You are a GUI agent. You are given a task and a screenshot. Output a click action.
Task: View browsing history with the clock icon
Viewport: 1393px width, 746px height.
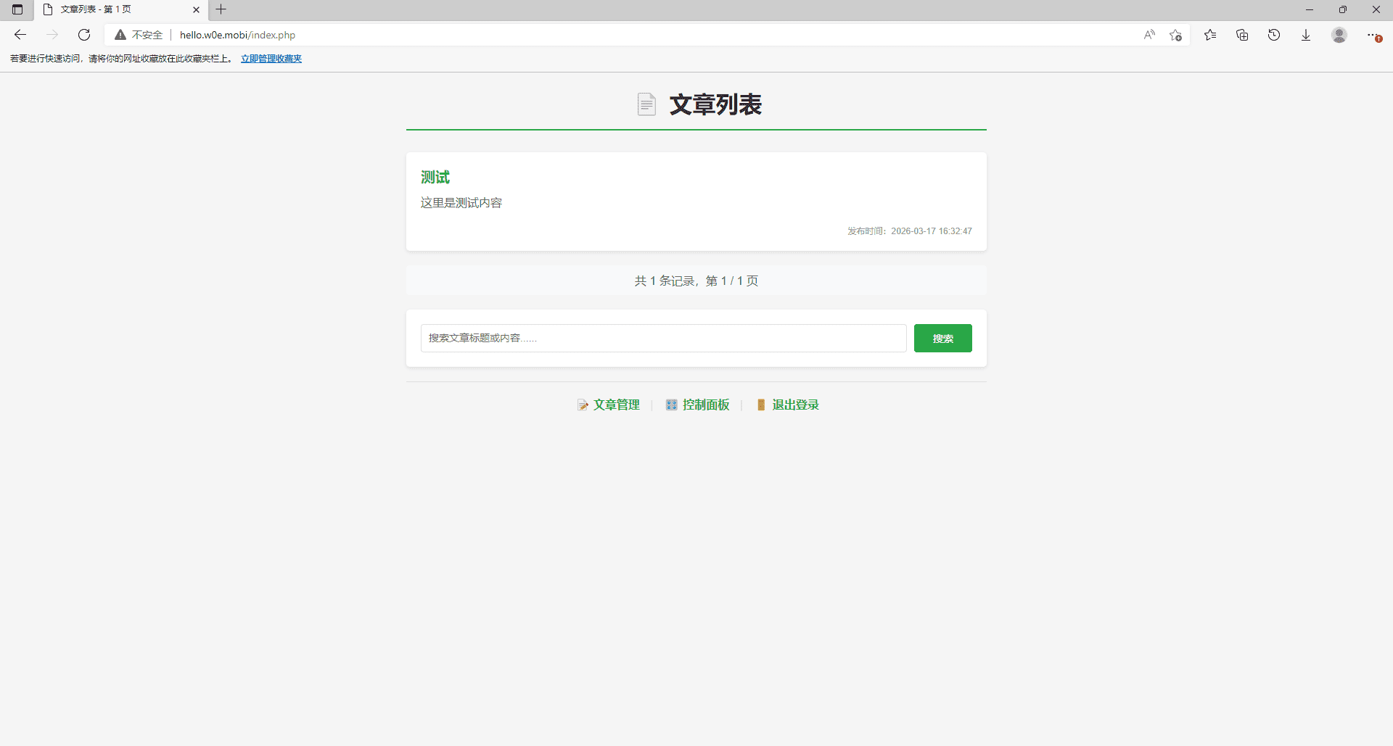(1275, 34)
